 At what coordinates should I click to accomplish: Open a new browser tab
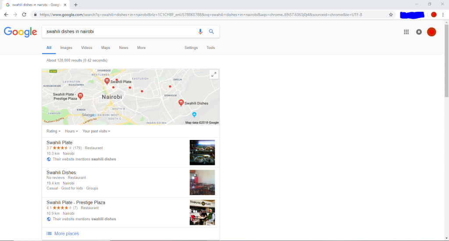75,4
